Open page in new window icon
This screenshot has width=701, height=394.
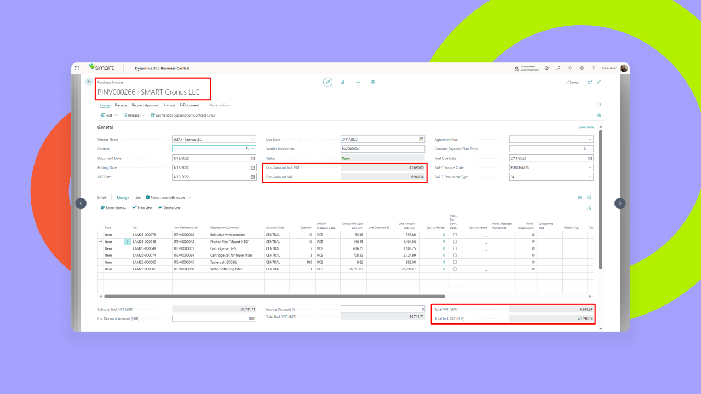[590, 82]
